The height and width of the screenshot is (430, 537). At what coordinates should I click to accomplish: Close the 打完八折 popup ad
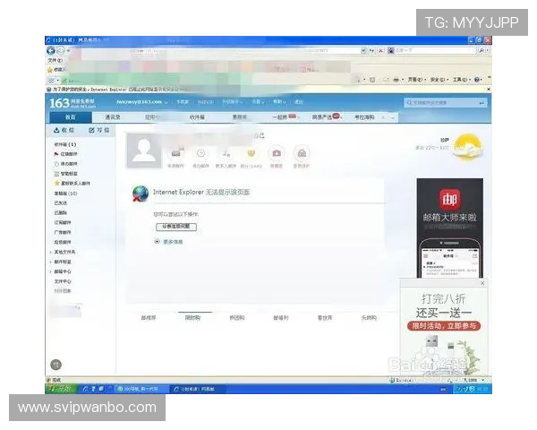click(x=482, y=283)
